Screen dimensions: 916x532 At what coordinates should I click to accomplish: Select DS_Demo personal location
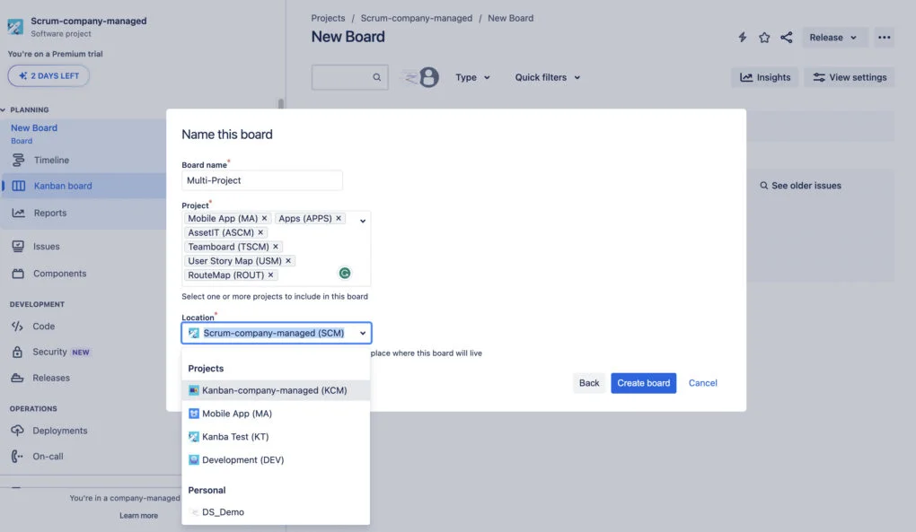click(x=276, y=512)
